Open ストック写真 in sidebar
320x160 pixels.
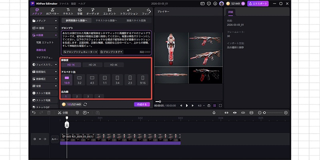(x=45, y=100)
